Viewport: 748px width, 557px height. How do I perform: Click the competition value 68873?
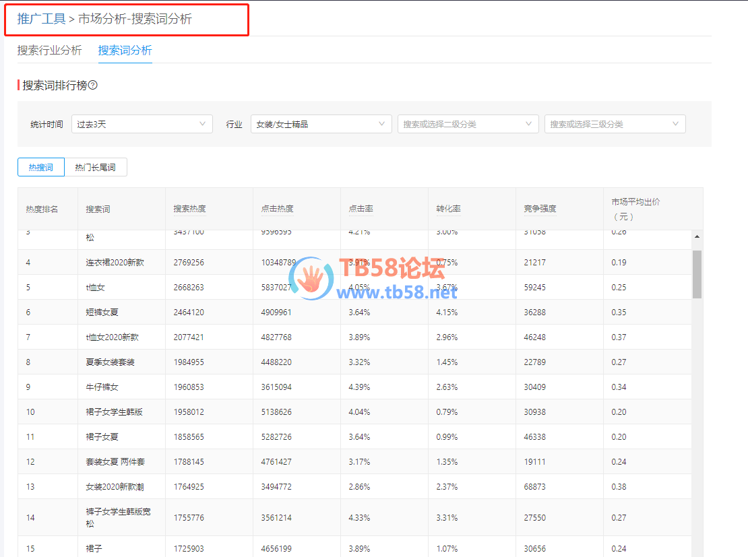point(535,487)
